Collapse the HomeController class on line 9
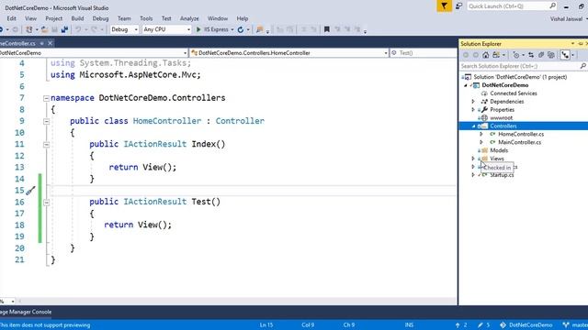The image size is (588, 330). tap(46, 122)
